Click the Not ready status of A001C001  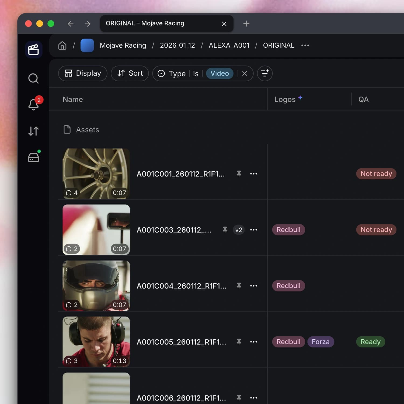tap(376, 174)
